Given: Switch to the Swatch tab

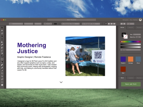Looking at the screenshot, I should pyautogui.click(x=131, y=27).
